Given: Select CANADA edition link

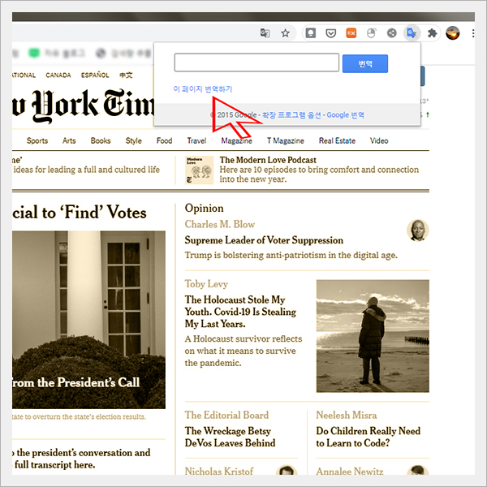Looking at the screenshot, I should [x=58, y=75].
